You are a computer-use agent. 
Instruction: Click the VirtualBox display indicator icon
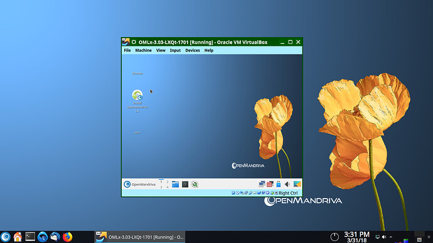coord(259,193)
